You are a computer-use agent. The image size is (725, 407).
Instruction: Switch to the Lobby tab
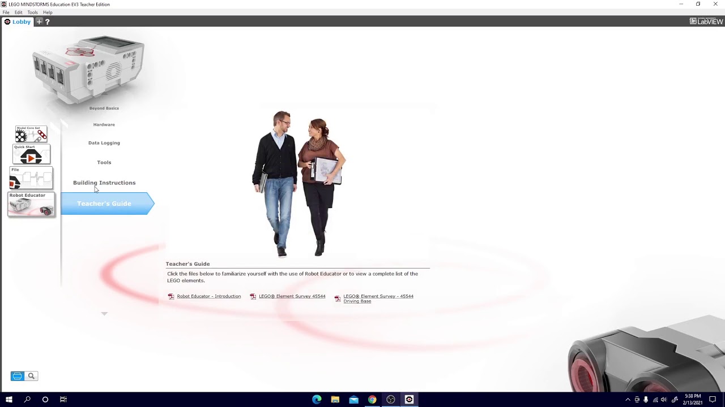click(x=18, y=21)
